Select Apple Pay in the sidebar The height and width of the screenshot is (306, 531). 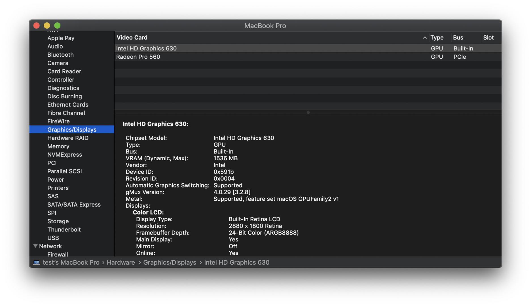61,38
